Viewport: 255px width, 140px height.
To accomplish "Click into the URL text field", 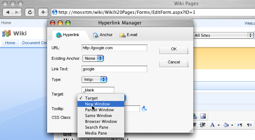I will tap(114, 48).
